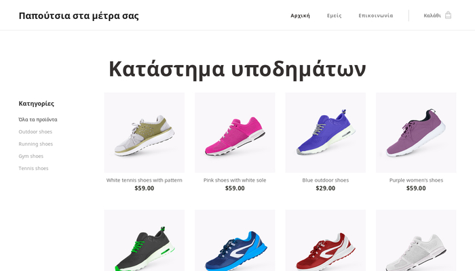Select the Όλα τα προϊόντα category

point(38,119)
